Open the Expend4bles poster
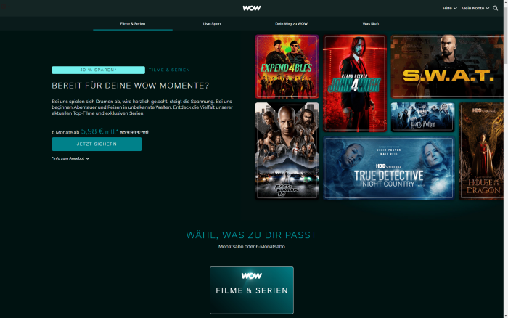Screen dimensions: 508x318 [x=287, y=67]
